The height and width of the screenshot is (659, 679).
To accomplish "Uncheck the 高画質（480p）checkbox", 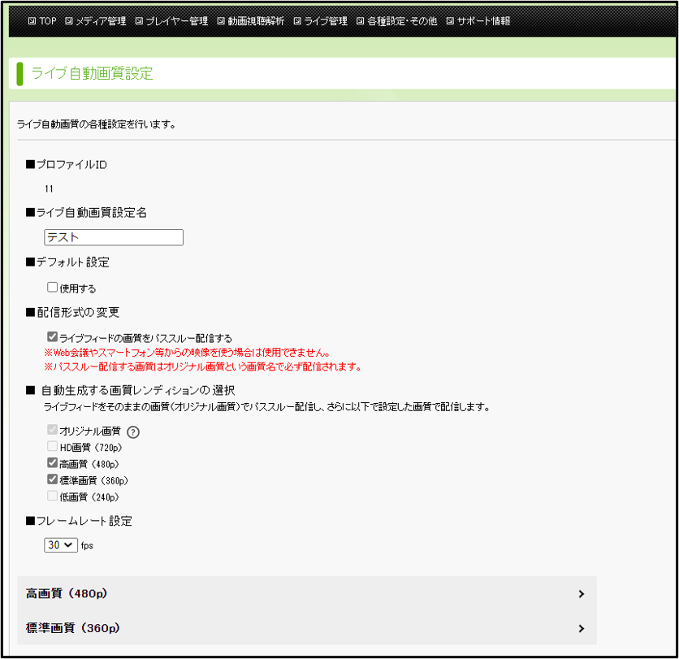I will coord(53,462).
